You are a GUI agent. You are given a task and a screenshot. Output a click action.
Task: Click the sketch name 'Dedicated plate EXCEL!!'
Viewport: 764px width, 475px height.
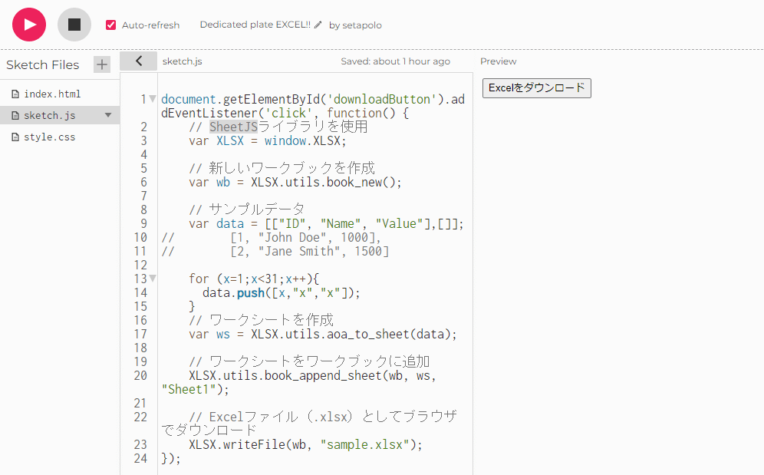tap(255, 25)
